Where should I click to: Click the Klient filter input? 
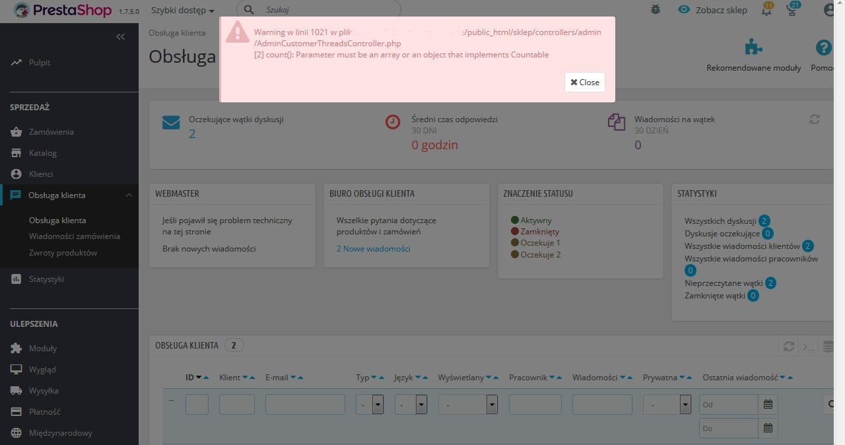point(237,404)
